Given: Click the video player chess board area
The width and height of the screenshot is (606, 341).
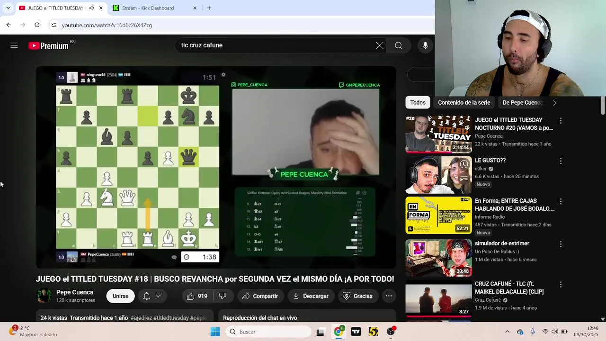Looking at the screenshot, I should (137, 167).
